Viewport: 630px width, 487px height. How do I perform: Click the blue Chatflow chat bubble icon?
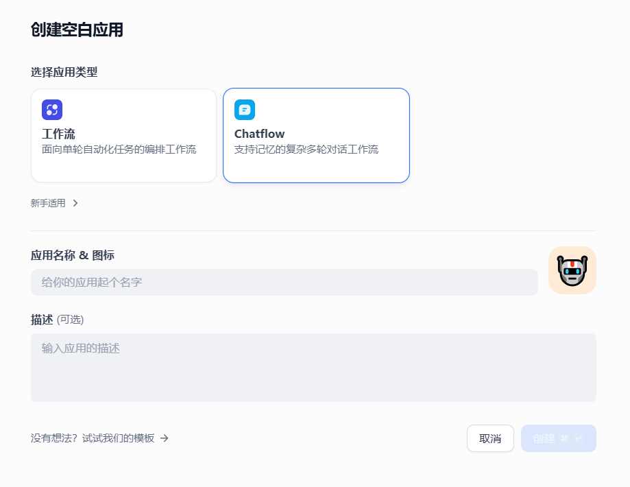245,110
